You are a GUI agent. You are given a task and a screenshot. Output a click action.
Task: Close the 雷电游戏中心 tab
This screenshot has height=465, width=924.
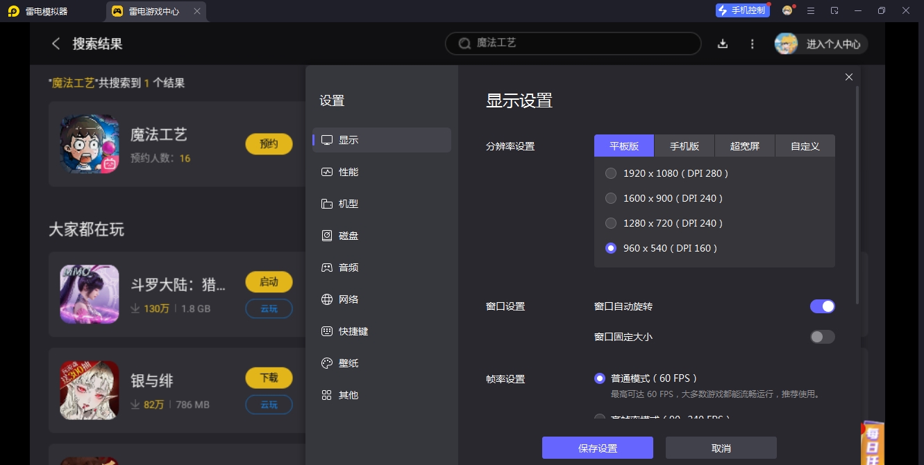[x=197, y=11]
